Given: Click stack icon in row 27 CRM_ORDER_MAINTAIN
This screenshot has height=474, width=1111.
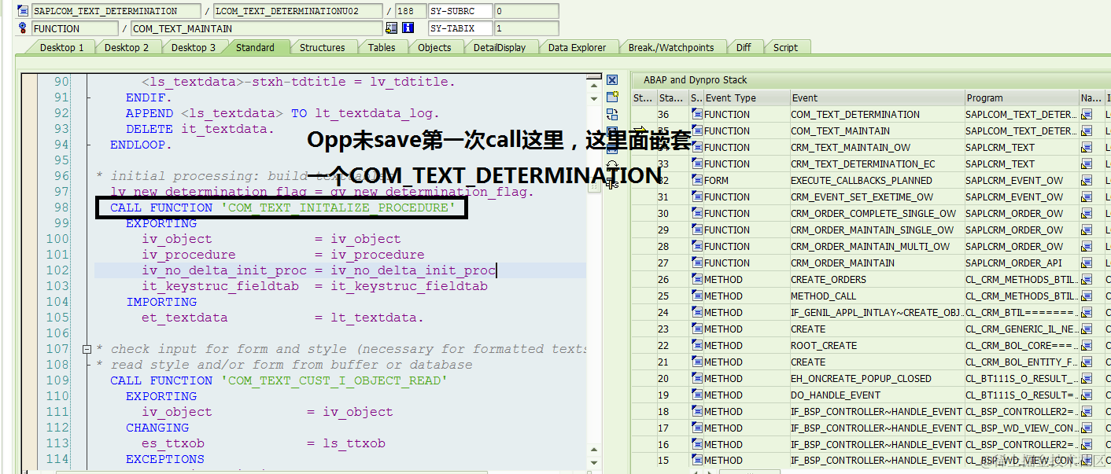Looking at the screenshot, I should click(x=696, y=263).
